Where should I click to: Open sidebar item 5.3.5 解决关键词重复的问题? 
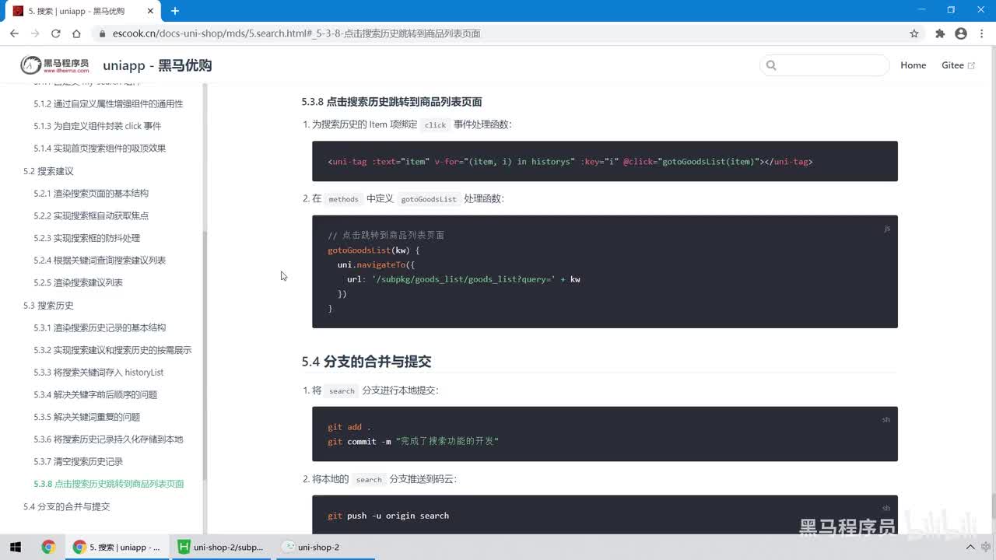(x=87, y=417)
